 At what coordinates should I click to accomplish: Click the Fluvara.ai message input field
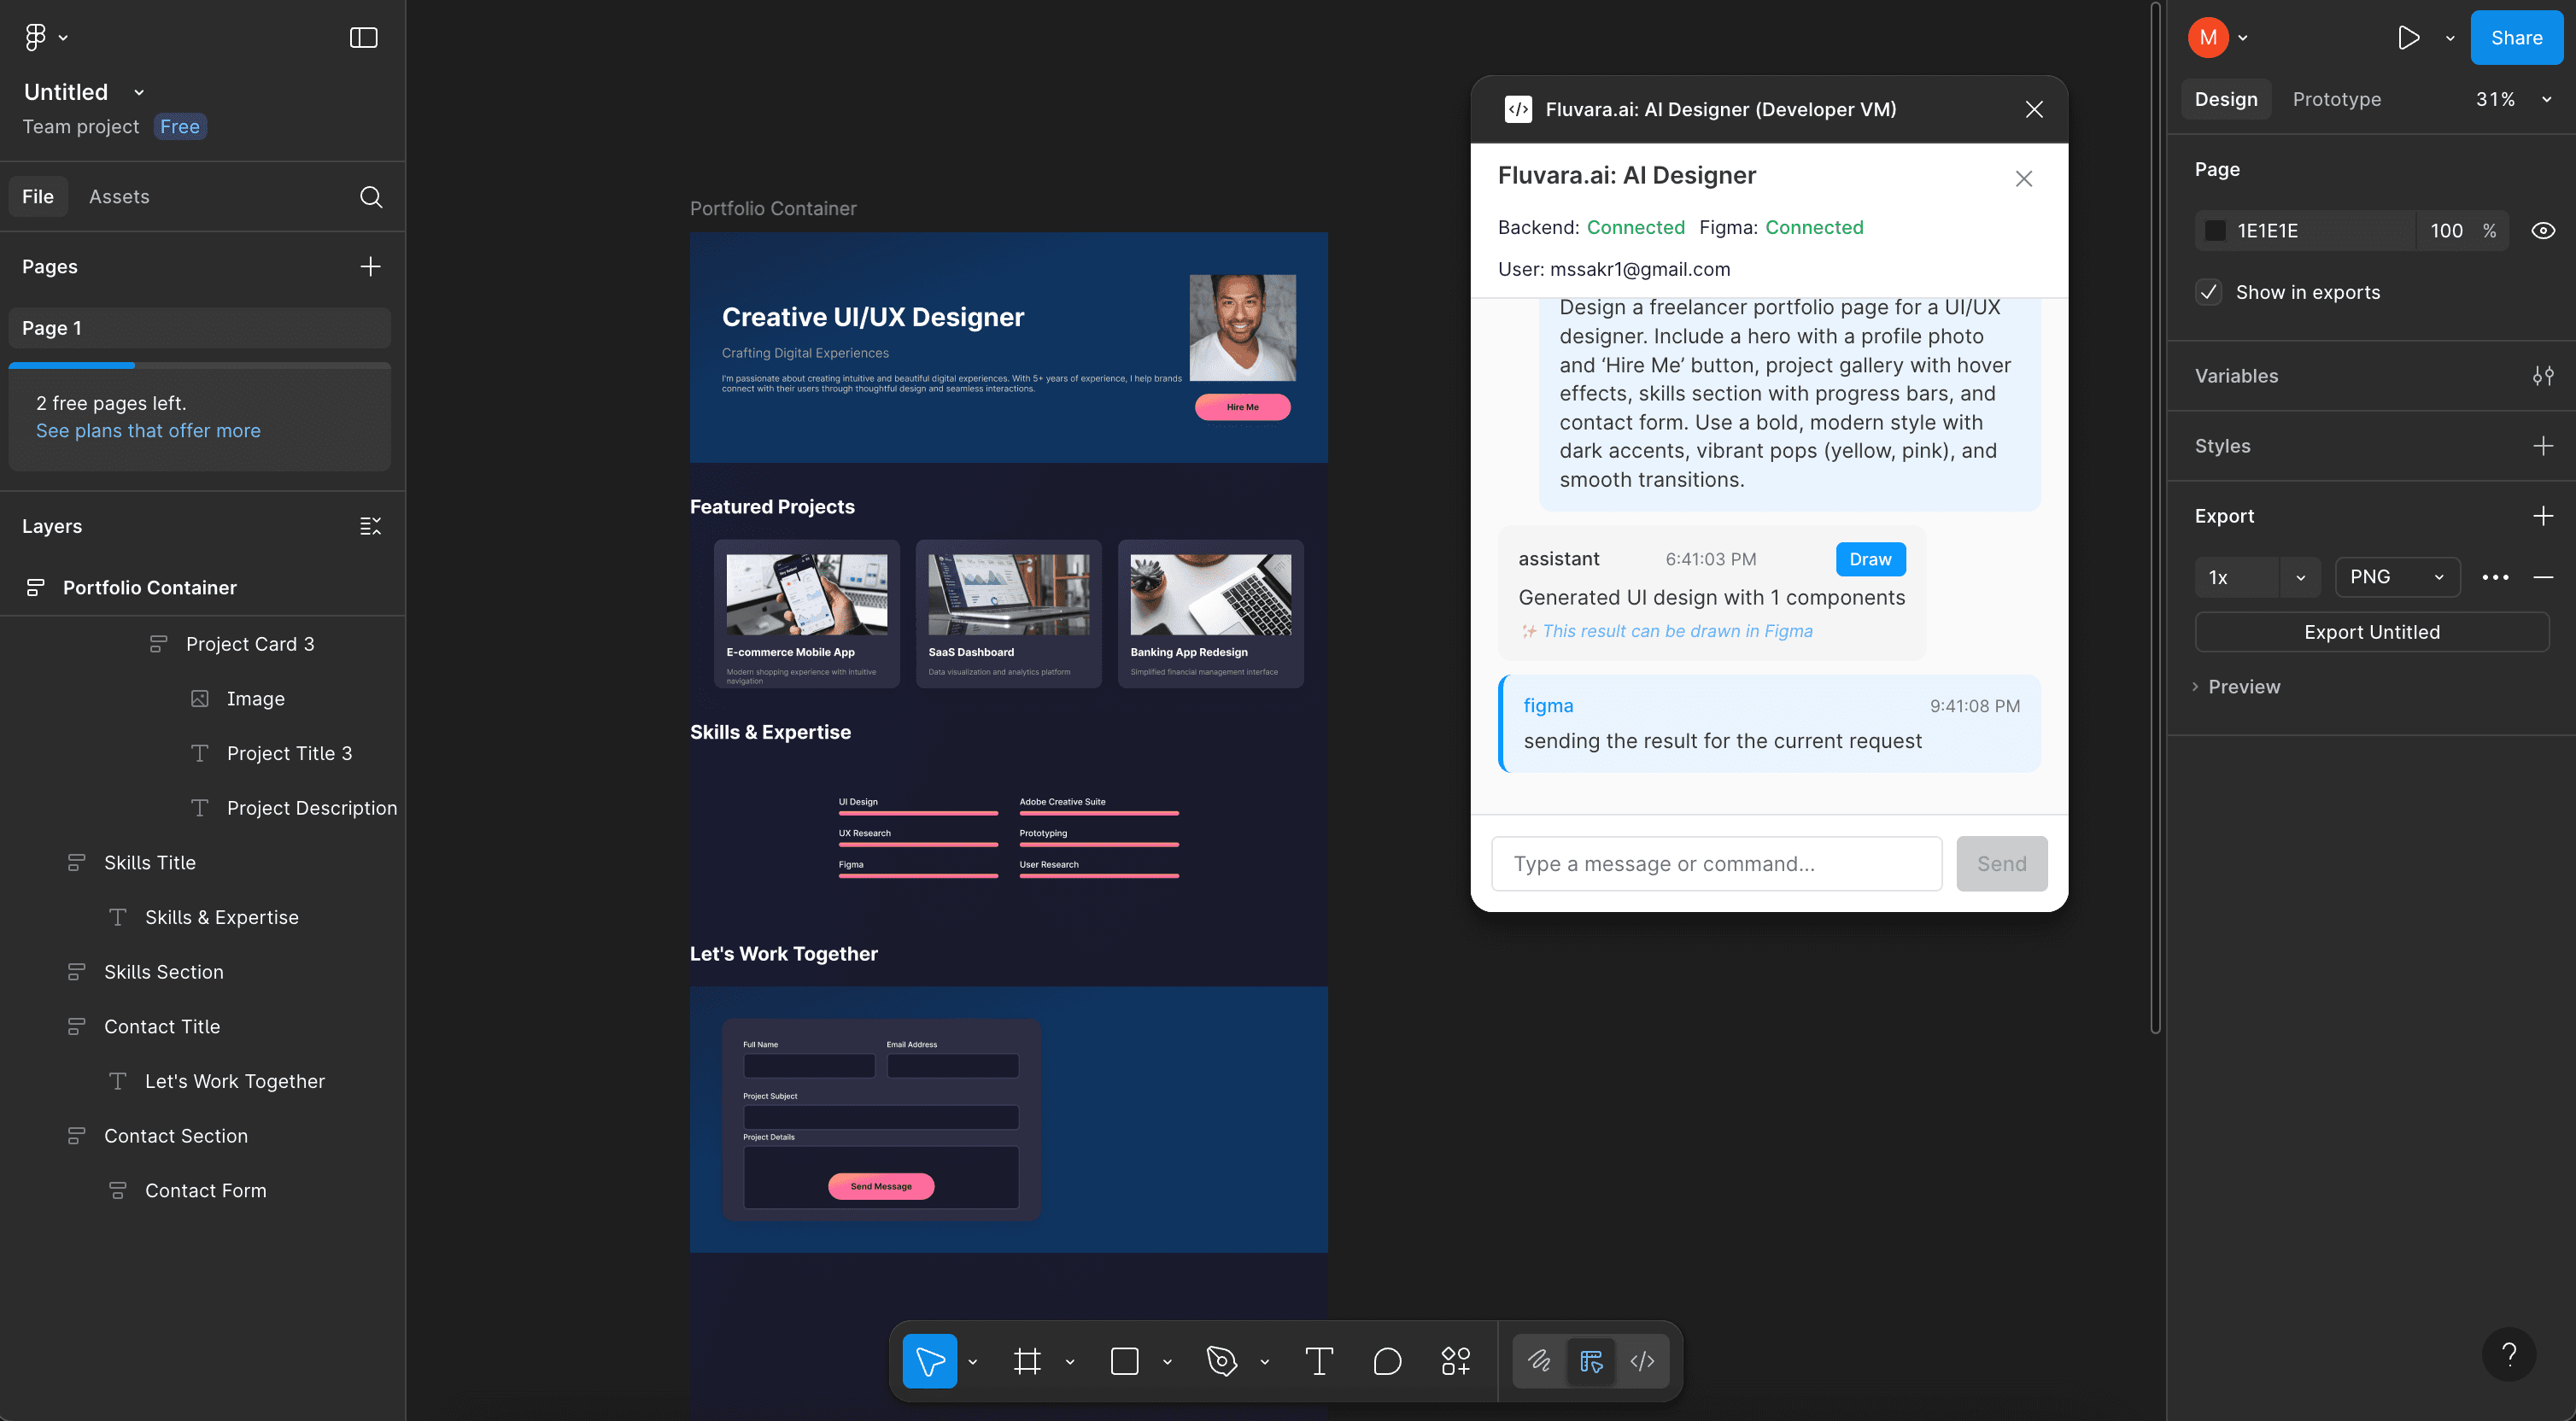point(1716,863)
